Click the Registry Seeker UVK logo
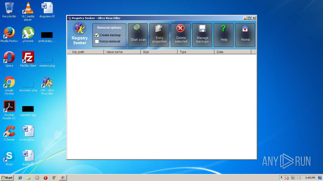The height and width of the screenshot is (181, 323). [x=79, y=28]
